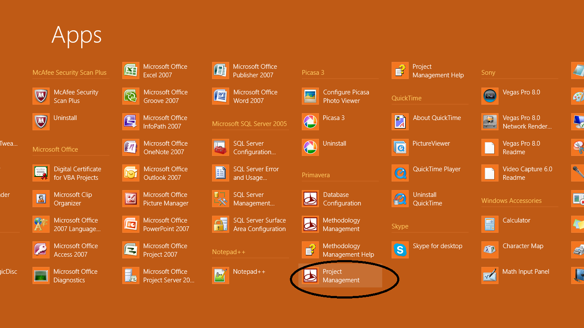584x328 pixels.
Task: Select the Microsoft Office group header
Action: pos(55,149)
